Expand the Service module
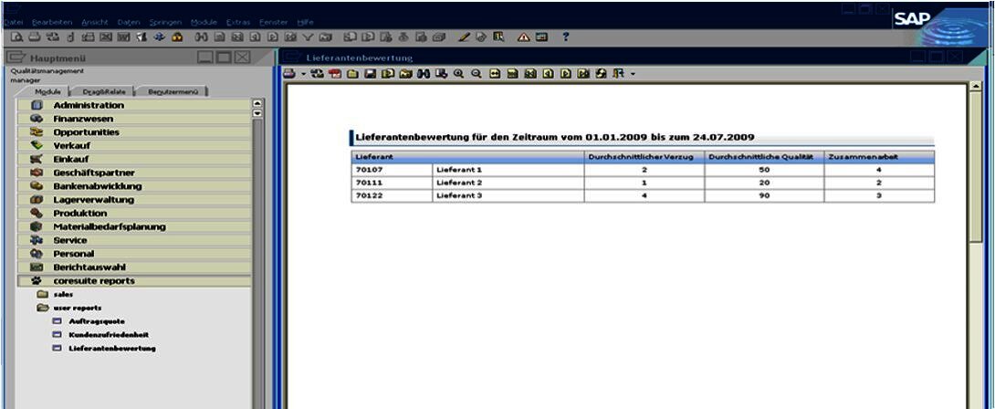 coord(134,240)
